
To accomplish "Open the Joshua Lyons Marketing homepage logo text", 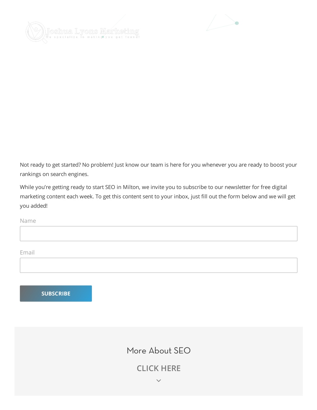I will tap(93, 31).
